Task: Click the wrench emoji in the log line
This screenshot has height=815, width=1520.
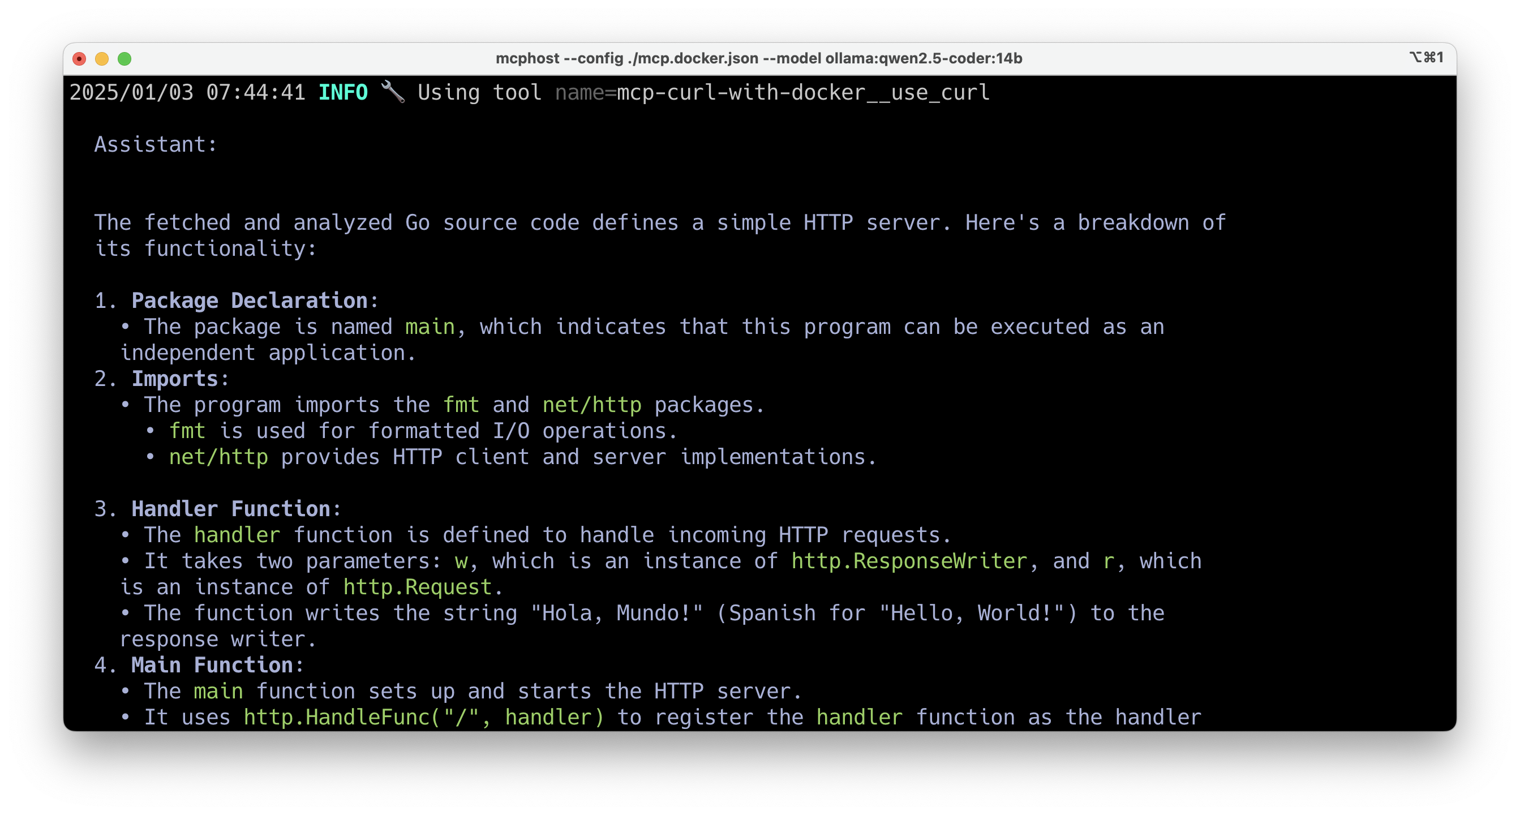Action: tap(392, 92)
